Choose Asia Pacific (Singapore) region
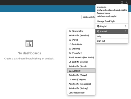The height and width of the screenshot is (99, 131). [x=81, y=84]
